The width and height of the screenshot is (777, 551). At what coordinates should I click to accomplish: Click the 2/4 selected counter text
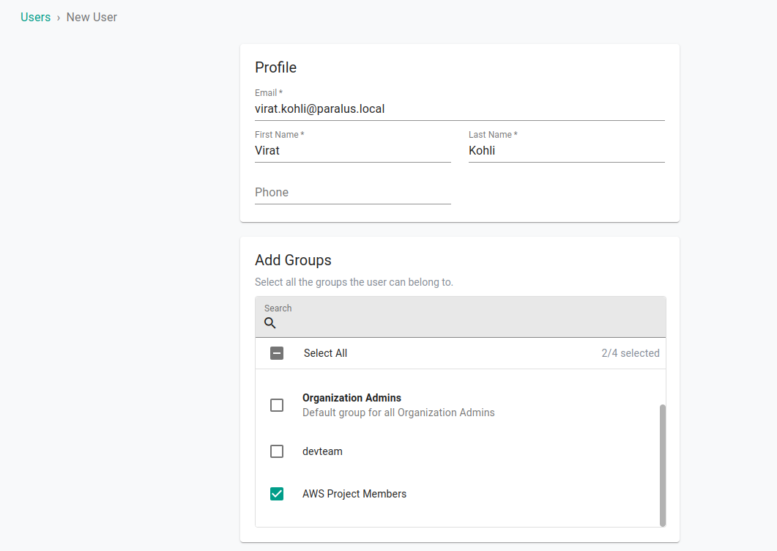tap(631, 353)
